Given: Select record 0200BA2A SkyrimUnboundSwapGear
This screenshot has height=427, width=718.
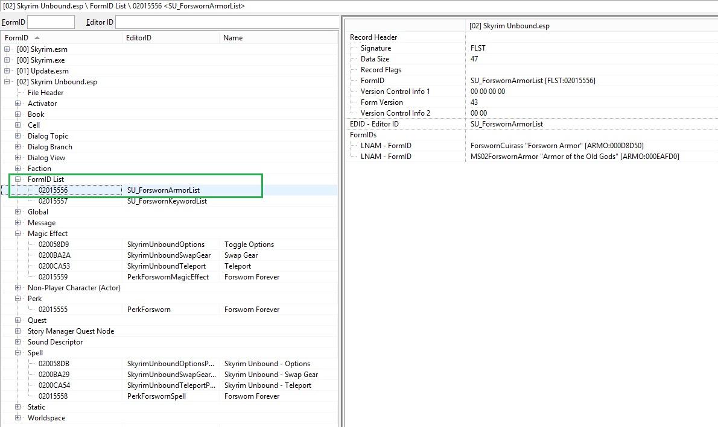Looking at the screenshot, I should pos(169,255).
